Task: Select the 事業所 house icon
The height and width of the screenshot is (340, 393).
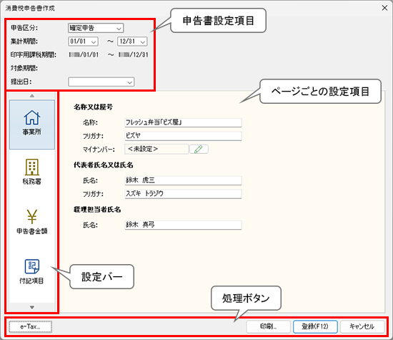Action: tap(32, 125)
